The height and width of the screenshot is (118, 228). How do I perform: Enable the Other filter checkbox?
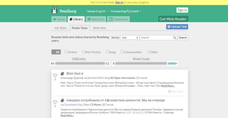click(x=148, y=52)
